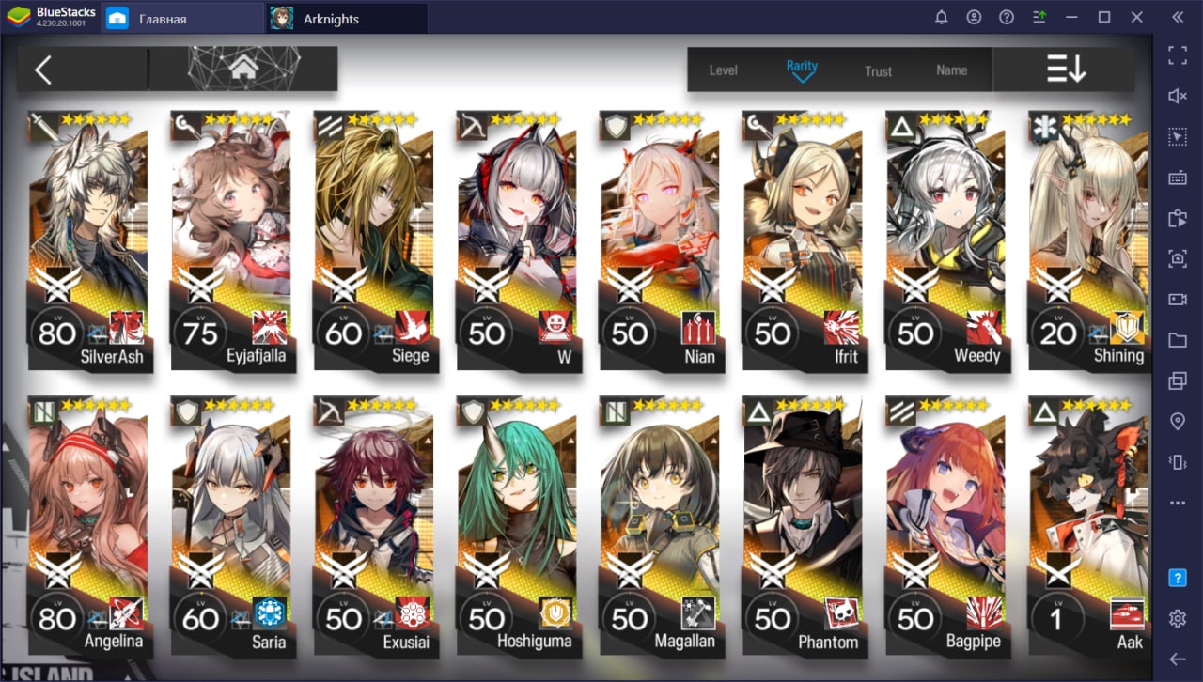Open the BlueStacks account icon
The image size is (1203, 682).
pos(974,18)
